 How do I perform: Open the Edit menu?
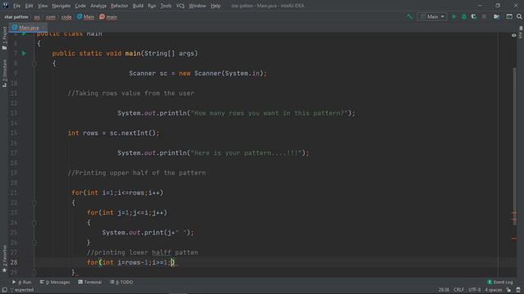pos(29,6)
